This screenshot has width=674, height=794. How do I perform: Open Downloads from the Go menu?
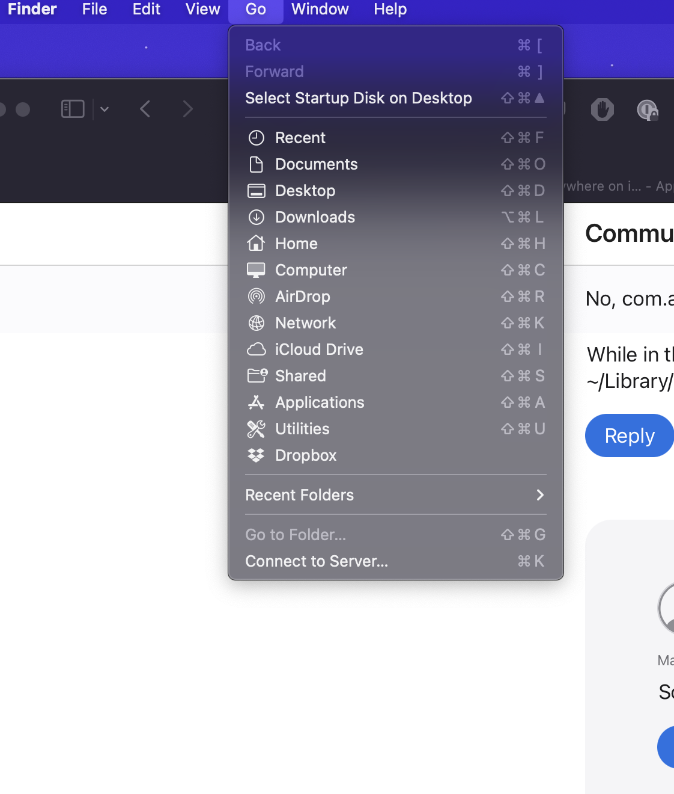pyautogui.click(x=395, y=217)
